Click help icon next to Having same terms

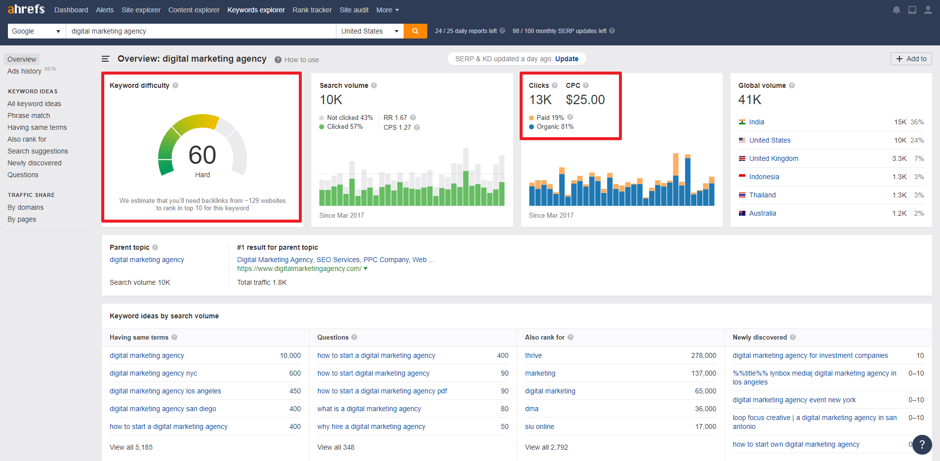click(x=174, y=337)
